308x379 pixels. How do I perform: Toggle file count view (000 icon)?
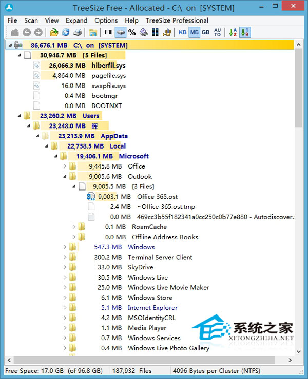coord(108,32)
